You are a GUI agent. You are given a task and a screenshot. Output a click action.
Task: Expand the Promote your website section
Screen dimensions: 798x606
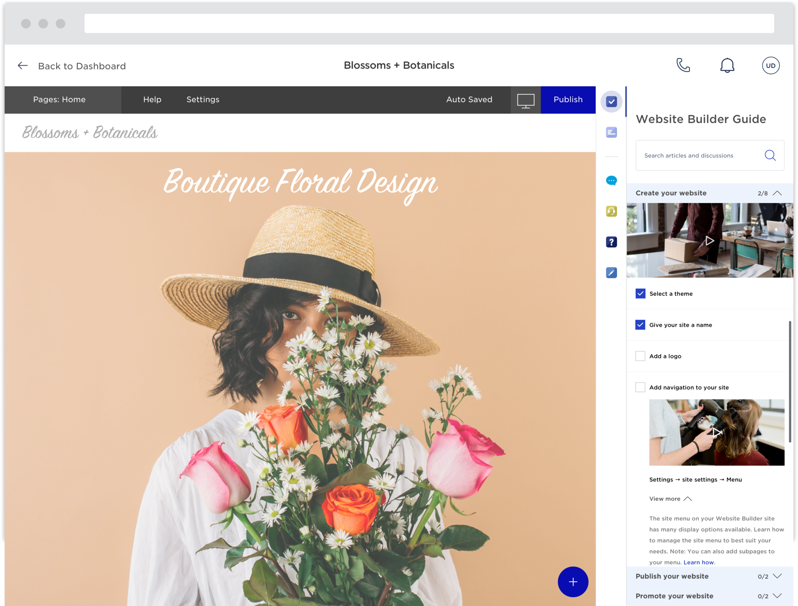pyautogui.click(x=777, y=596)
